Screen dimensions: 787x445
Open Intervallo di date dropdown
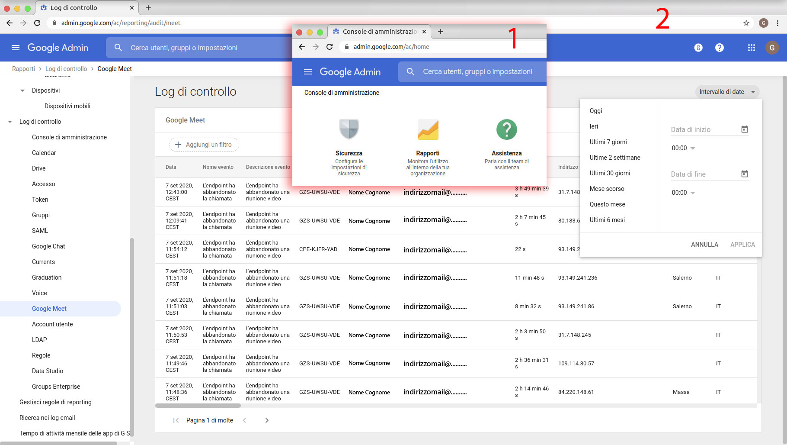click(727, 92)
